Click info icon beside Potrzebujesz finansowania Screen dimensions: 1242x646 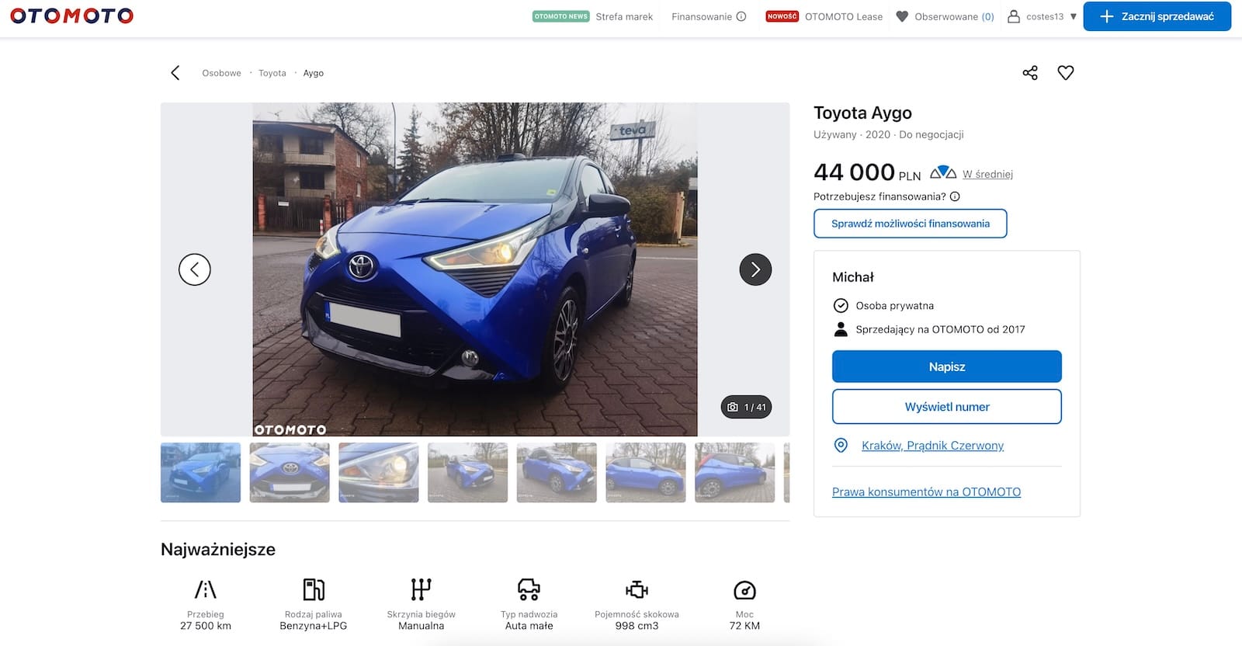(x=955, y=196)
